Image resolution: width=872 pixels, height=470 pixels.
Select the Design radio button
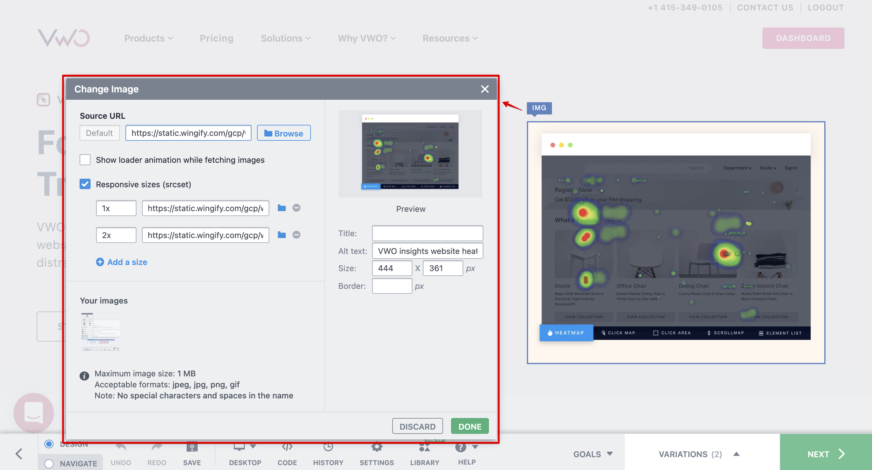49,444
